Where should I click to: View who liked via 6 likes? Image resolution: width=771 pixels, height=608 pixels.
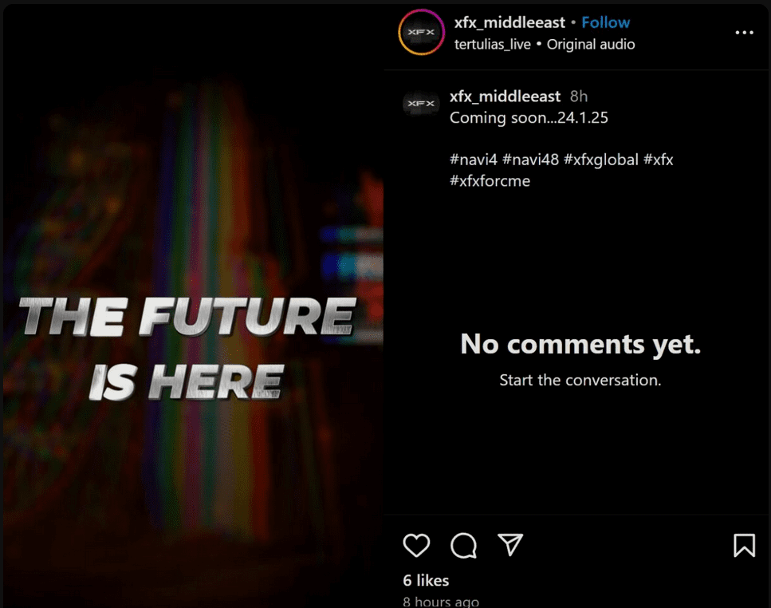point(426,580)
